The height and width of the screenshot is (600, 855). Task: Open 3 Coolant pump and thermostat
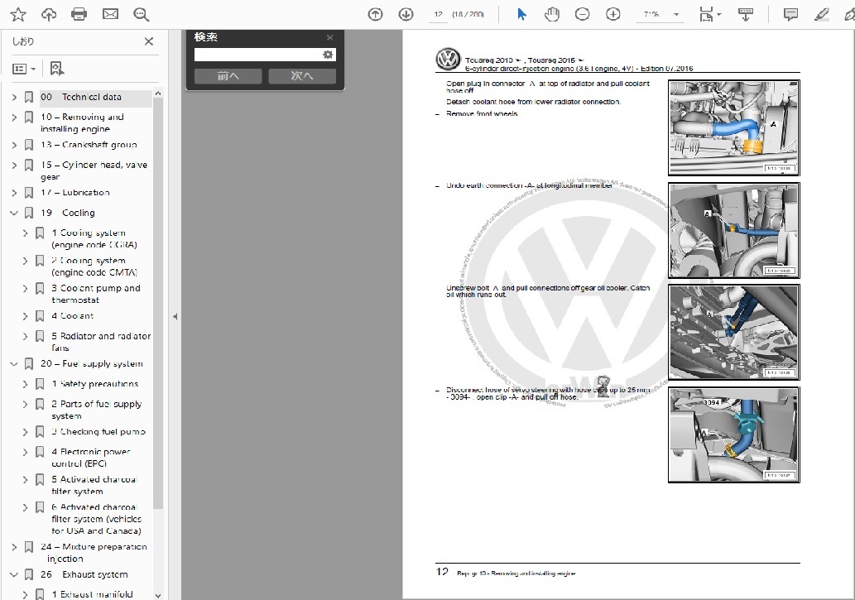point(96,294)
